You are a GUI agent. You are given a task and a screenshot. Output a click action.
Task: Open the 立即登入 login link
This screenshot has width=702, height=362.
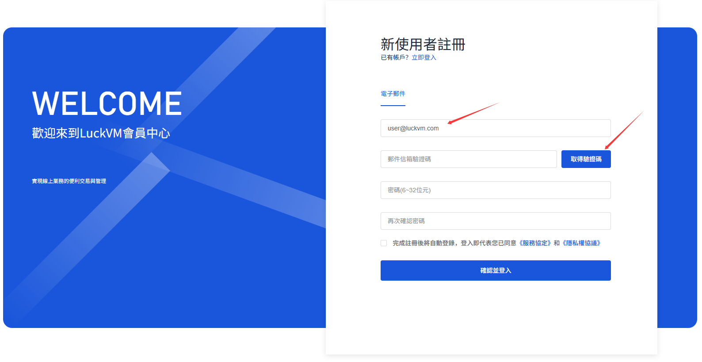pos(423,57)
